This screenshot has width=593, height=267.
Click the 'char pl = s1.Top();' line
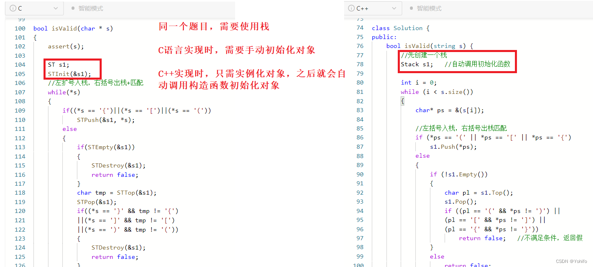479,193
